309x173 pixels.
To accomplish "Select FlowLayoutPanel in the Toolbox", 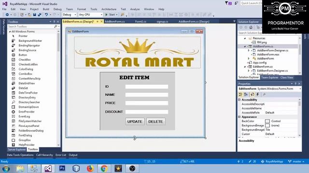I will point(29,126).
